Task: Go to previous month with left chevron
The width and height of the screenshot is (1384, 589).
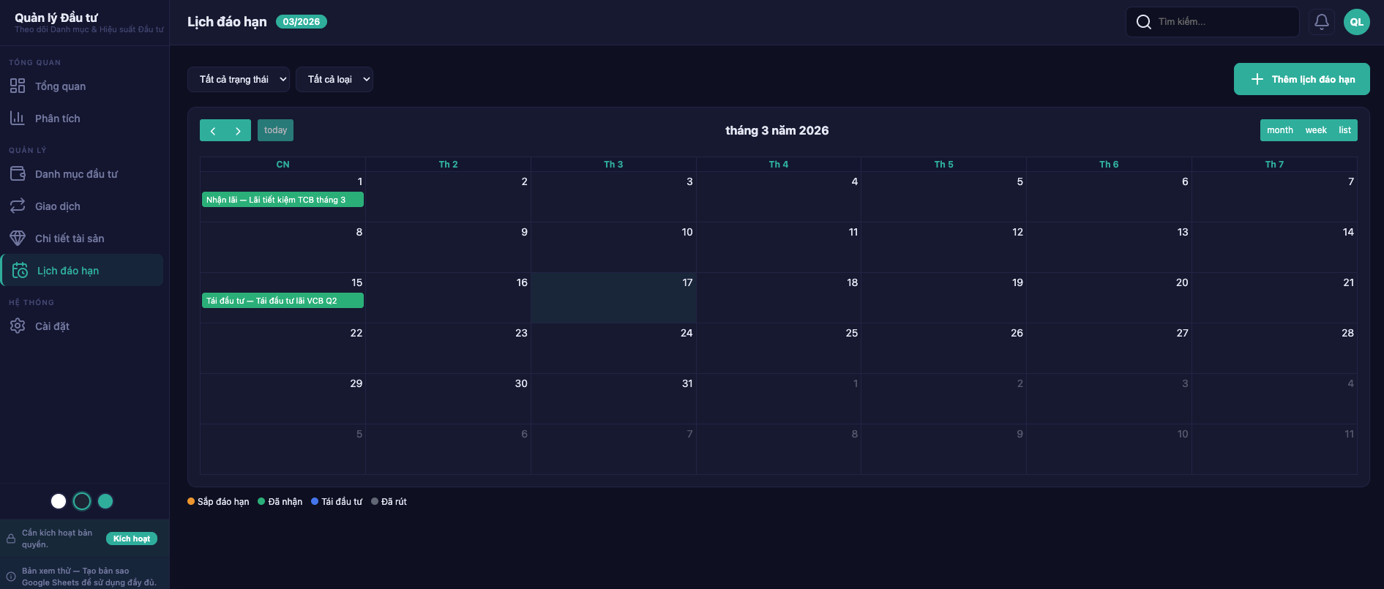Action: (213, 130)
